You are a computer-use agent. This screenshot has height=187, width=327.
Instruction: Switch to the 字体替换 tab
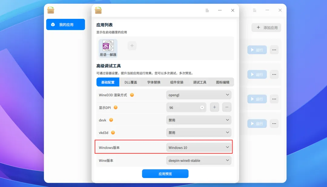(154, 82)
